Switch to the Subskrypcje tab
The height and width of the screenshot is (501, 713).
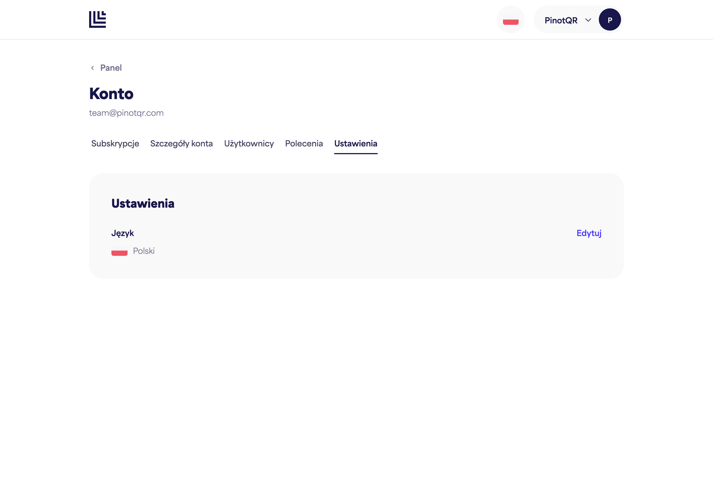pyautogui.click(x=115, y=143)
